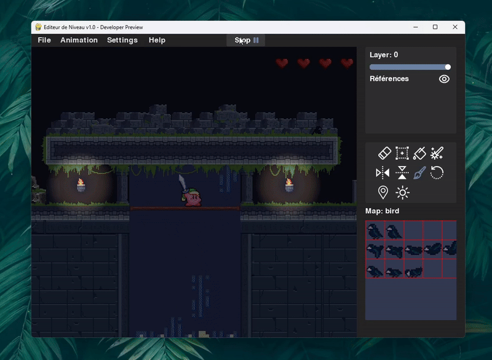This screenshot has width=492, height=360.
Task: Pick the first standing bird tile, top row
Action: coord(375,230)
